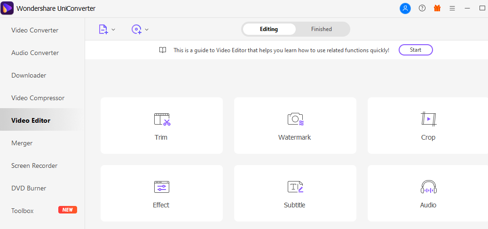Click the orange gift box icon

coord(437,8)
